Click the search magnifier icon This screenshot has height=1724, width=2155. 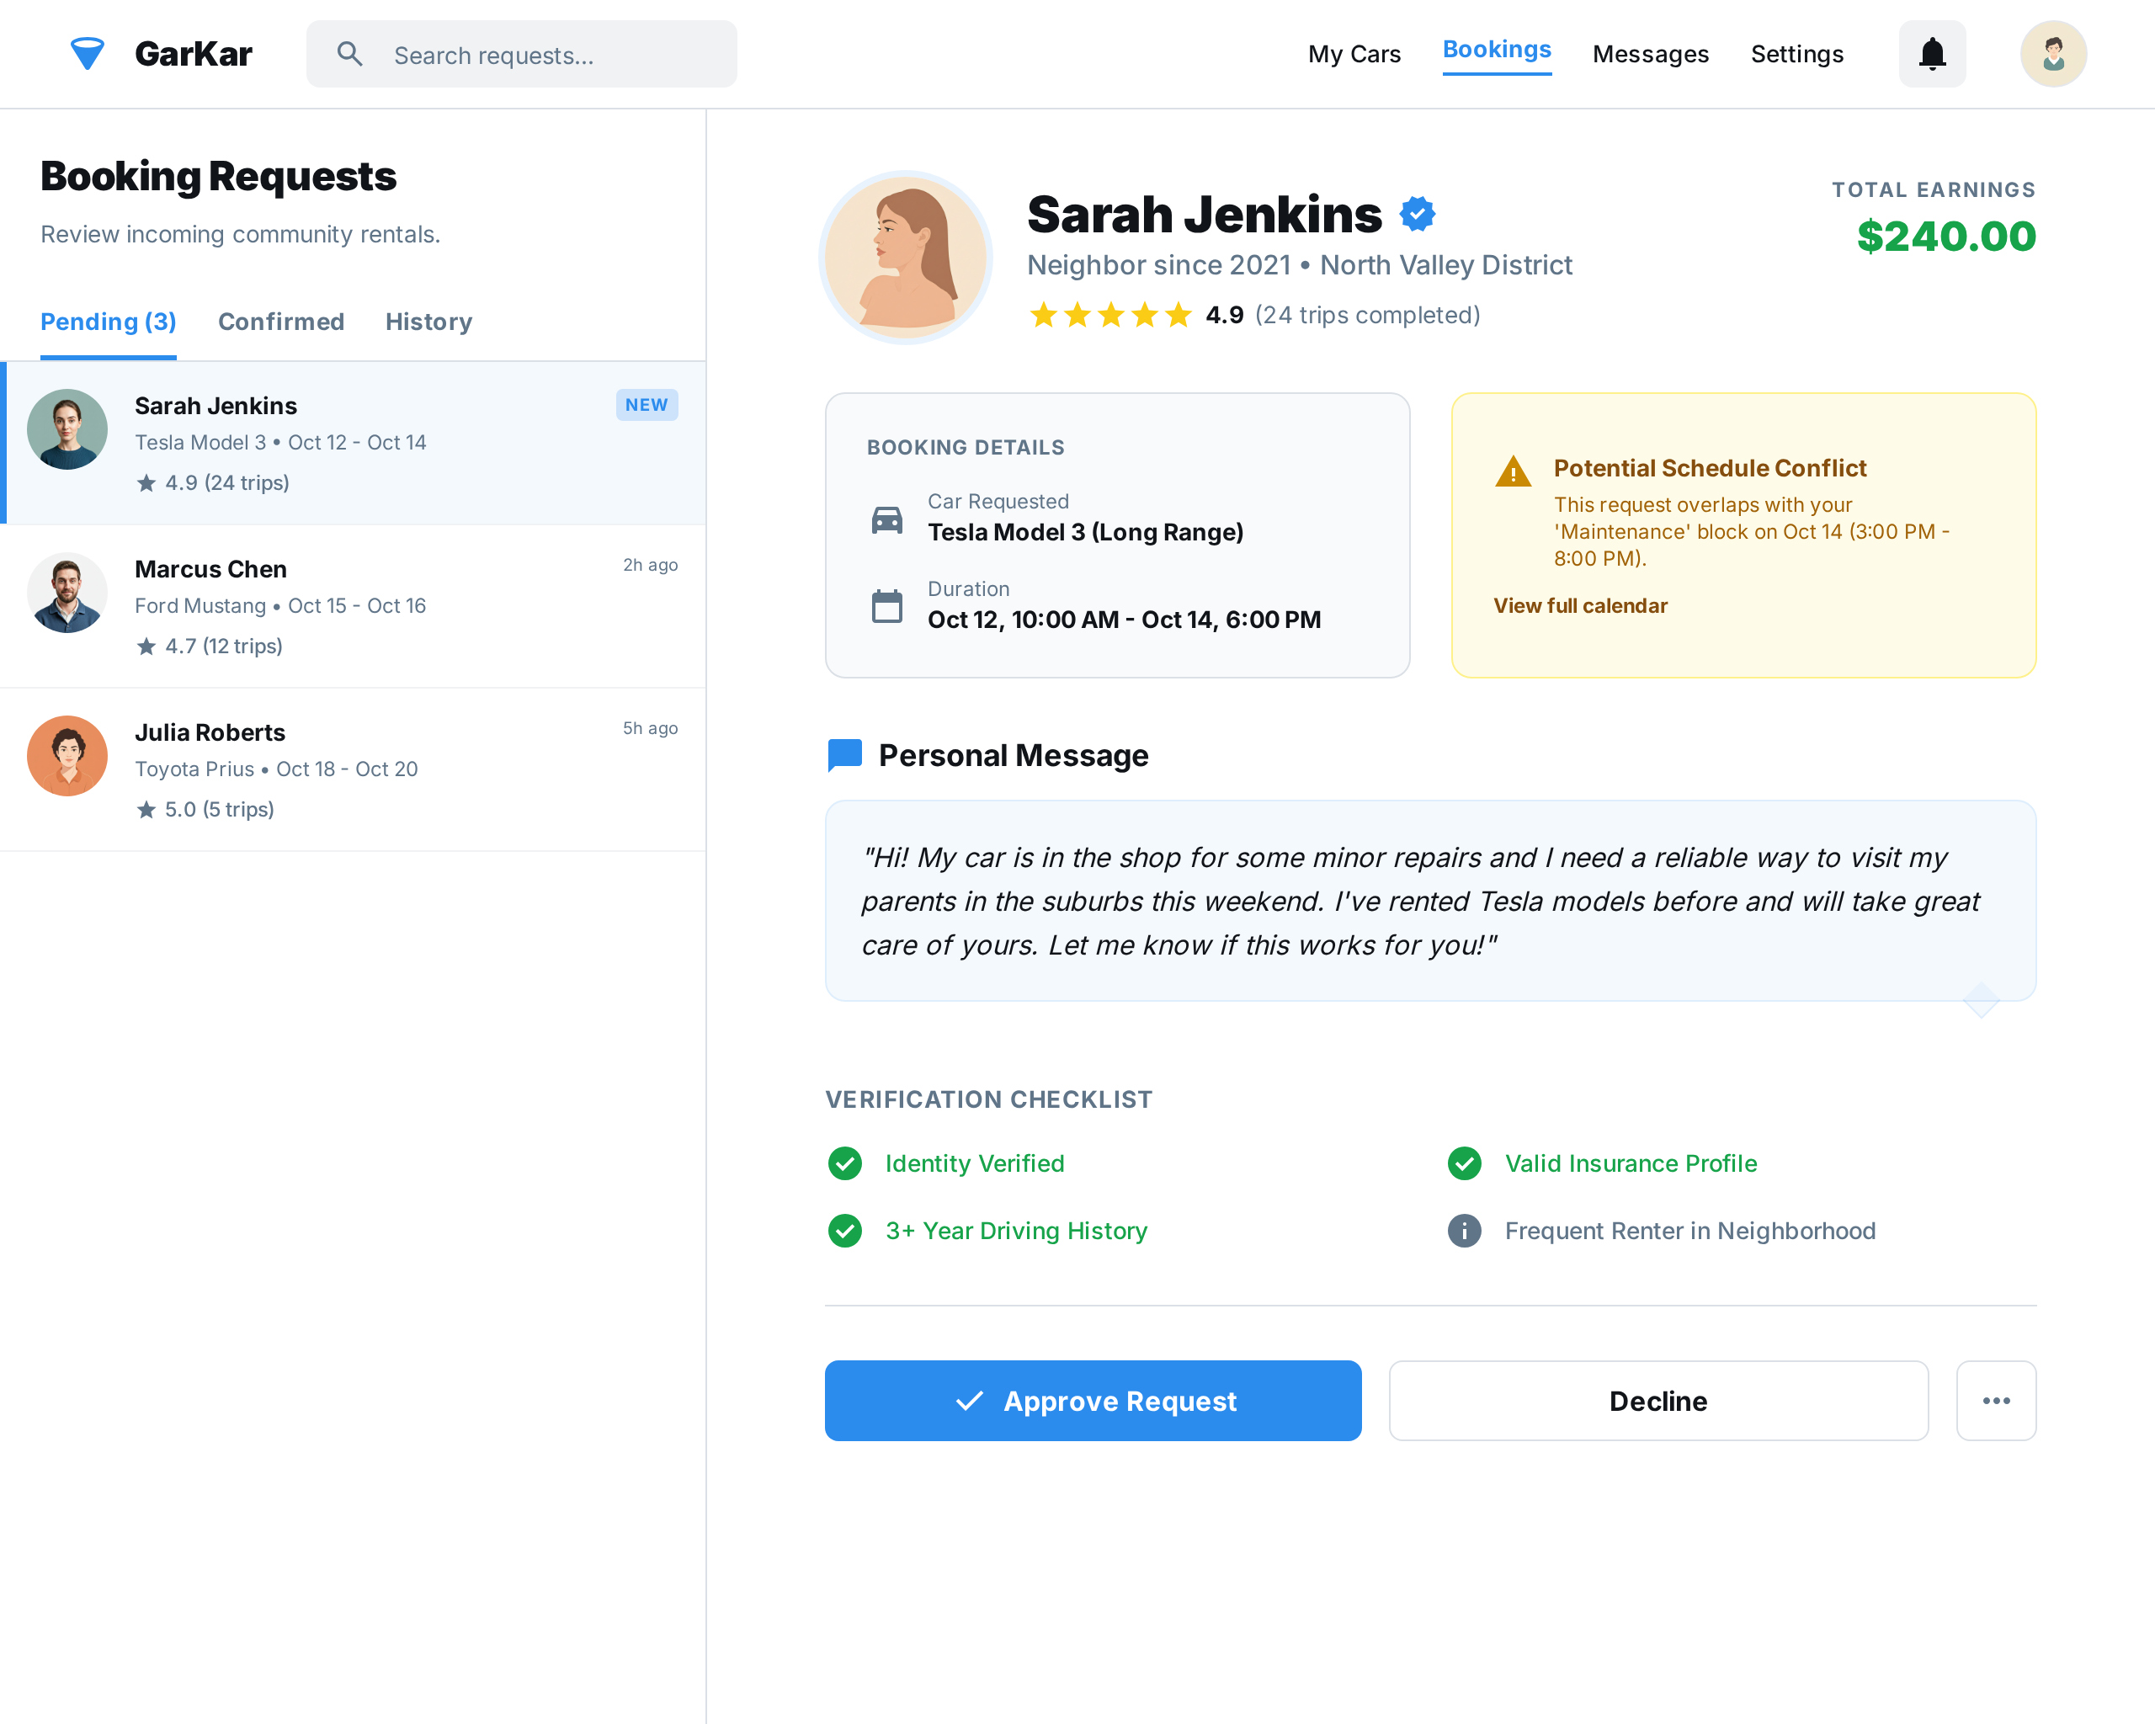click(x=350, y=54)
